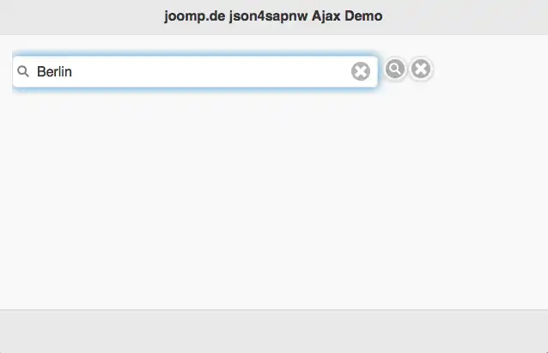548x353 pixels.
Task: Place cursor in empty space after Berlin
Action: click(x=215, y=71)
